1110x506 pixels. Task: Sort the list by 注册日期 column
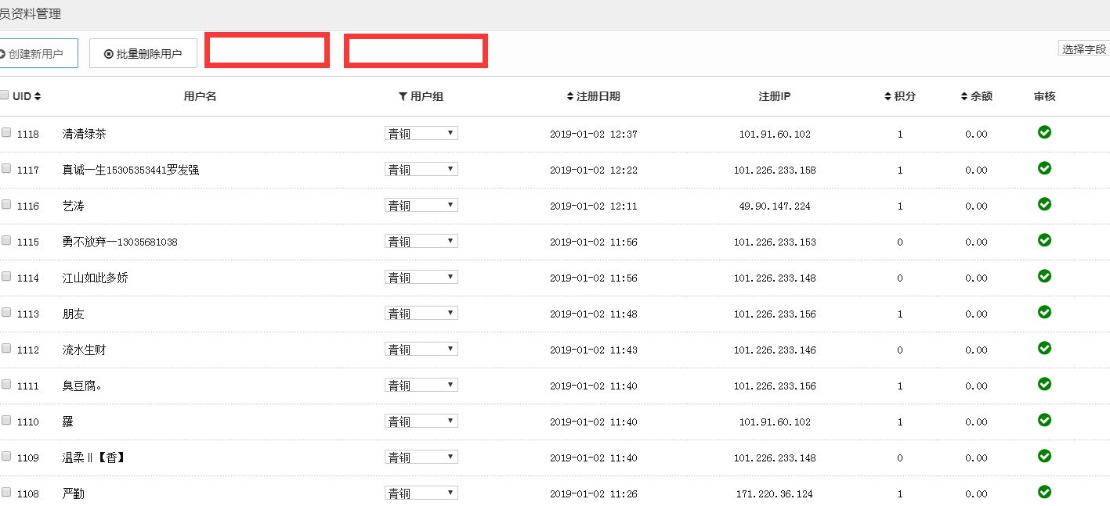pyautogui.click(x=570, y=96)
